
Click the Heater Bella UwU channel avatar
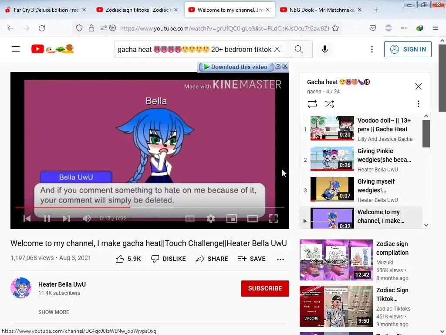tap(21, 288)
